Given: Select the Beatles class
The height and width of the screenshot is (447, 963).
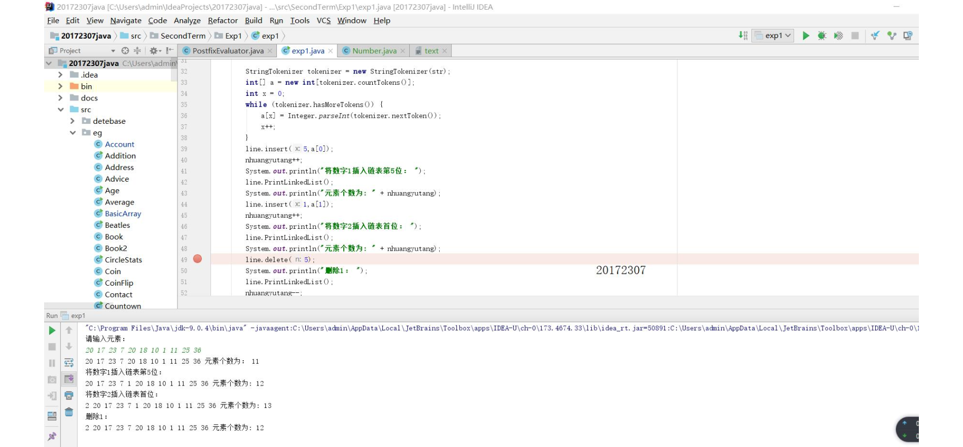Looking at the screenshot, I should click(117, 225).
